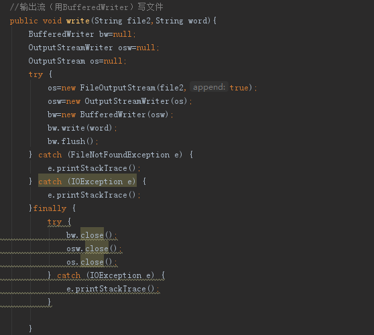Click the first 'try' keyword
374x335 pixels.
pos(36,74)
